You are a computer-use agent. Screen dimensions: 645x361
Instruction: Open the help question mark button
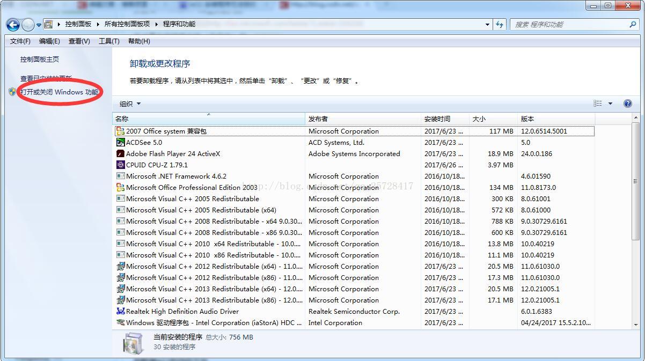click(628, 104)
